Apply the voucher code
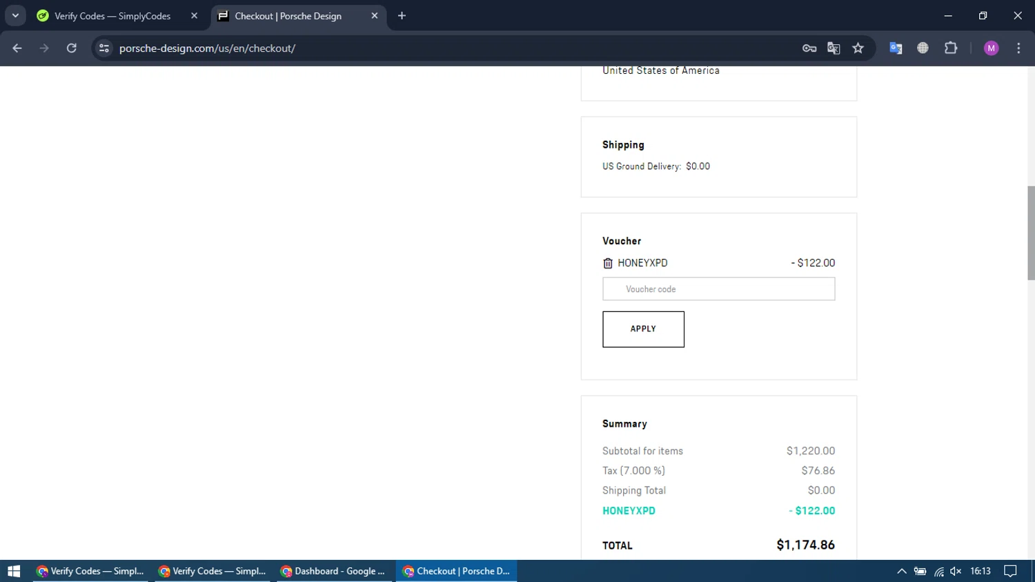Image resolution: width=1035 pixels, height=582 pixels. click(x=643, y=329)
